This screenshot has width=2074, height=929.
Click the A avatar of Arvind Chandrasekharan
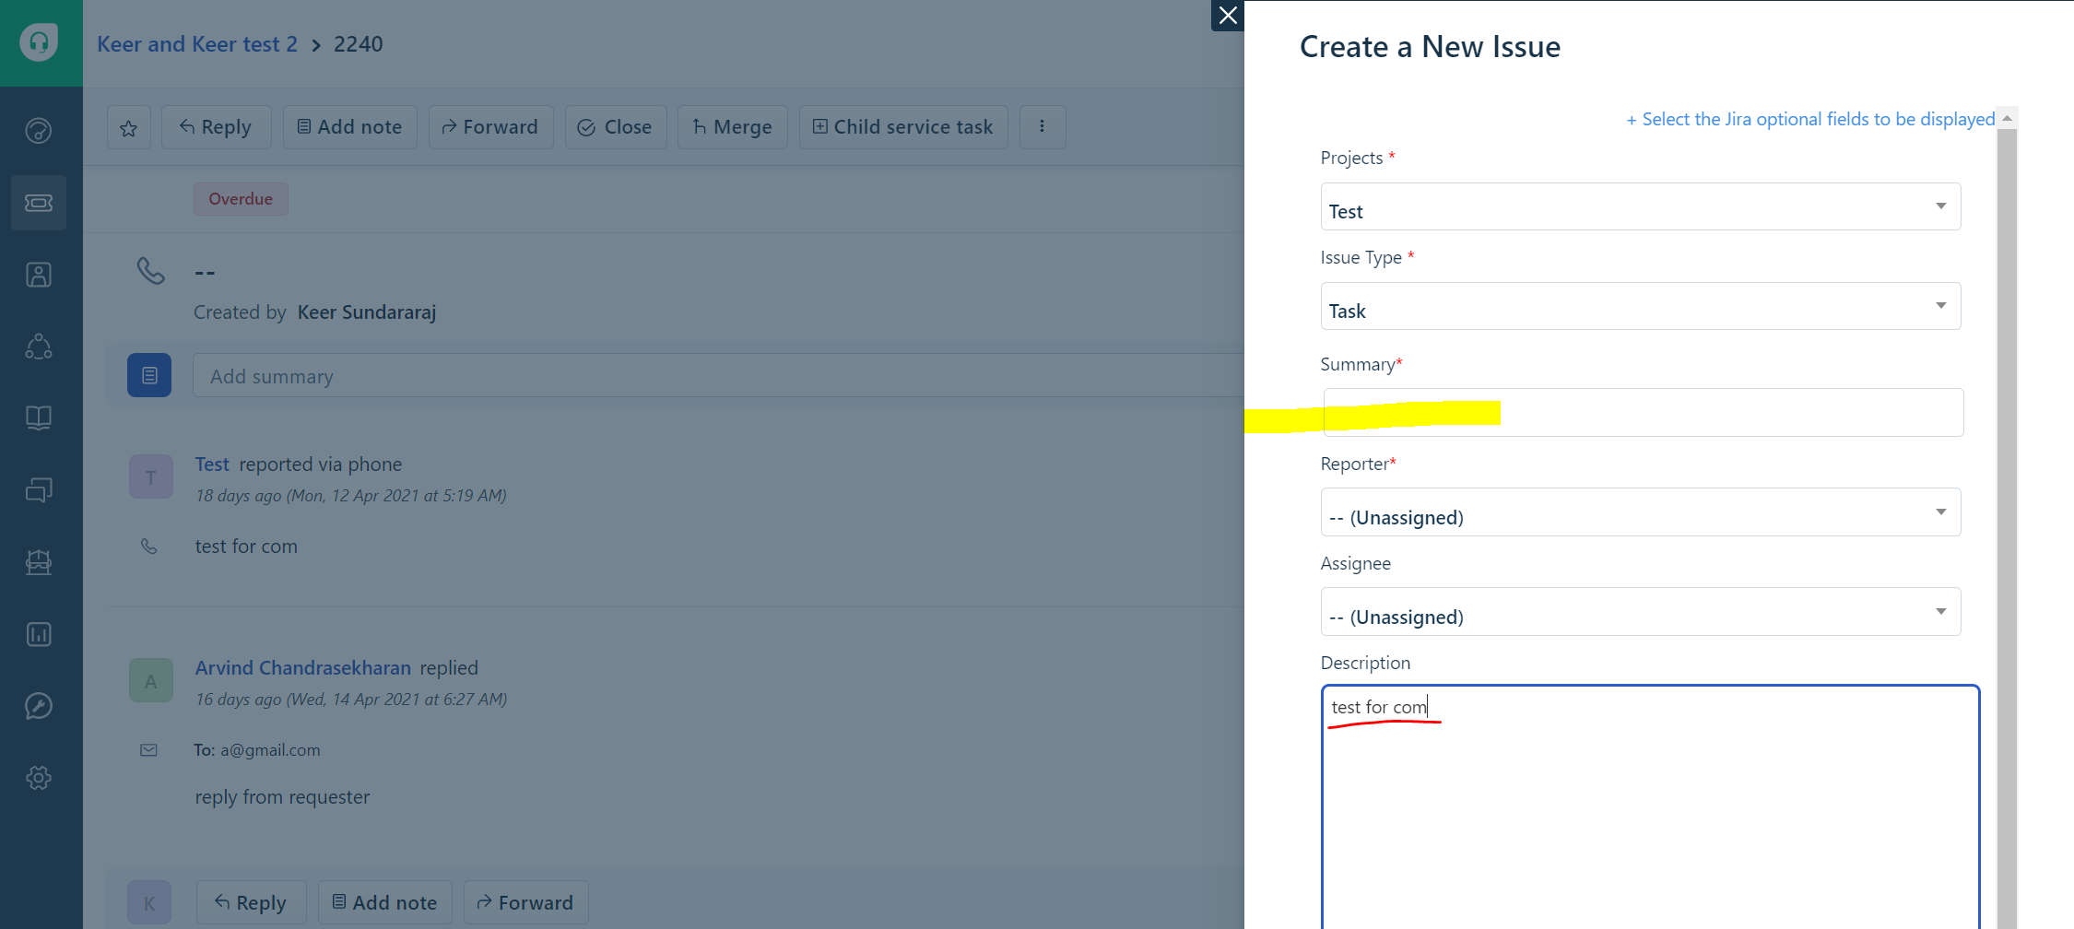pos(151,681)
